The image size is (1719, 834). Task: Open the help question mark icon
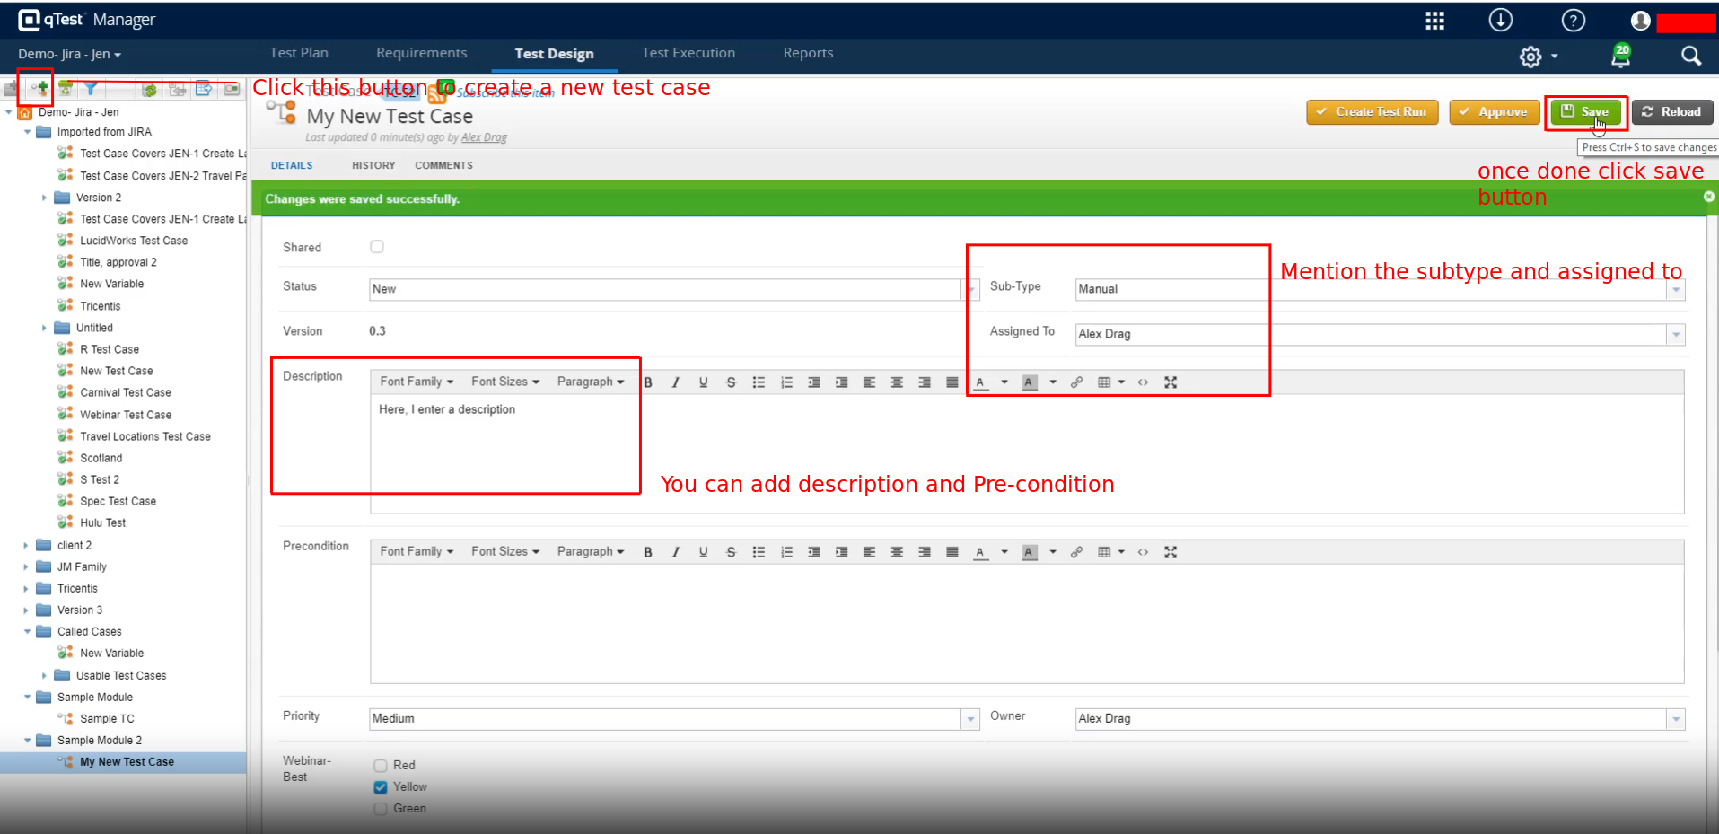tap(1573, 21)
